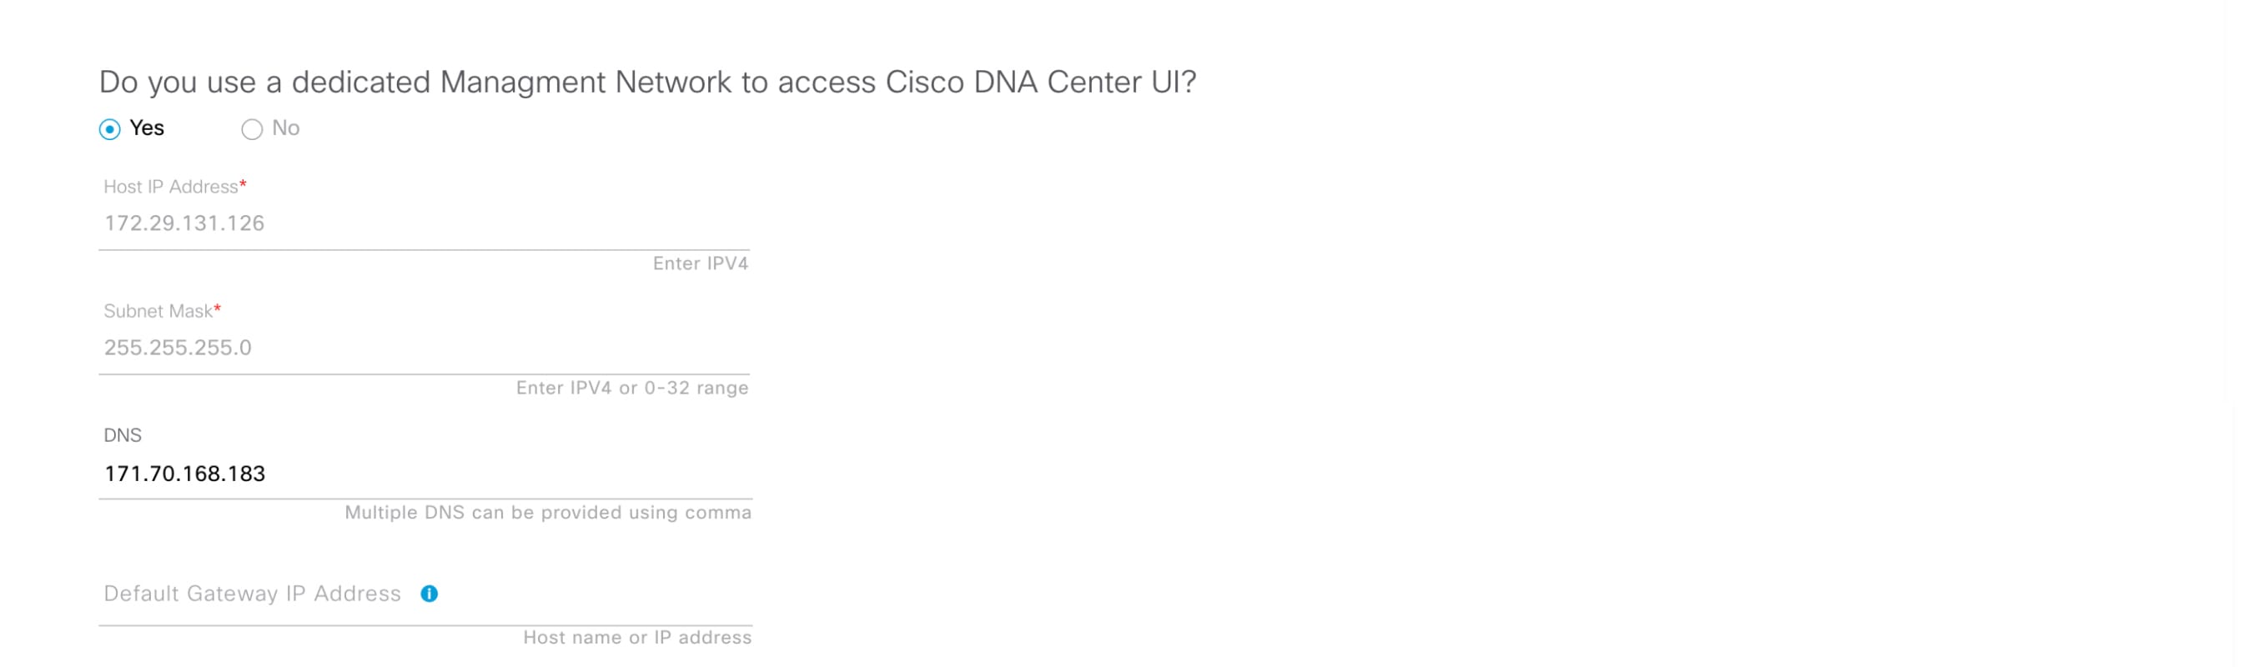Screen dimensions: 2242x667
Task: Click the info icon beside Default Gateway
Action: pyautogui.click(x=429, y=594)
